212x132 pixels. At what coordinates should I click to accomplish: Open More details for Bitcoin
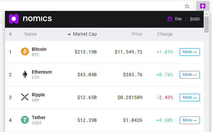189,52
